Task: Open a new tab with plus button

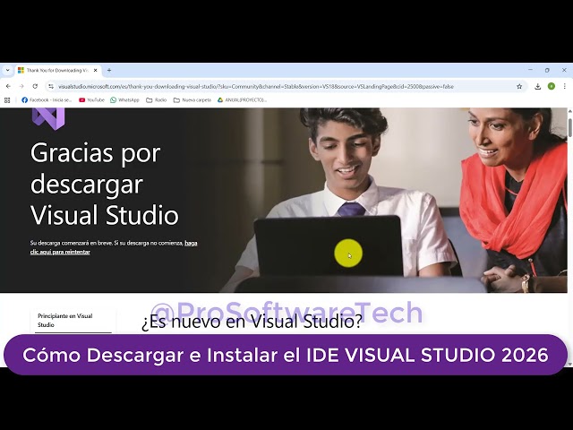Action: click(x=109, y=70)
